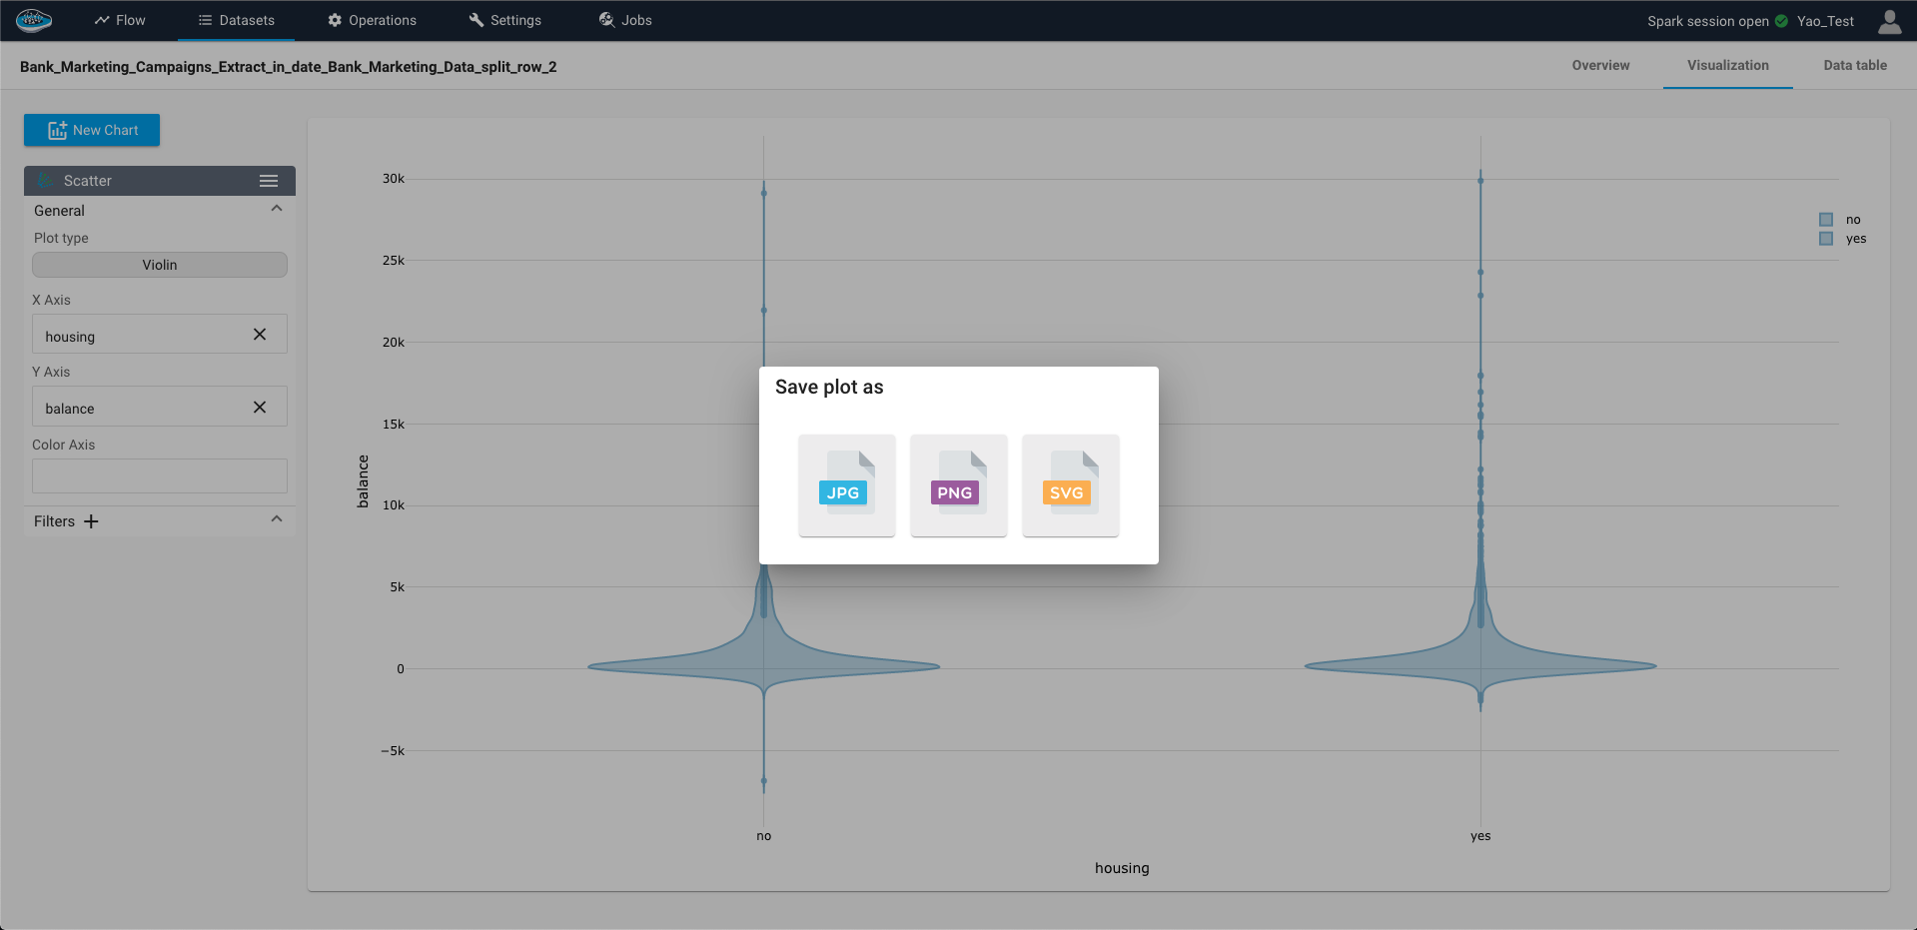1917x930 pixels.
Task: Save plot as SVG file
Action: pyautogui.click(x=1070, y=485)
